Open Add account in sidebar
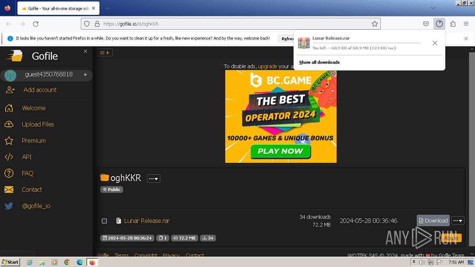Viewport: 475px width, 267px height. 40,90
